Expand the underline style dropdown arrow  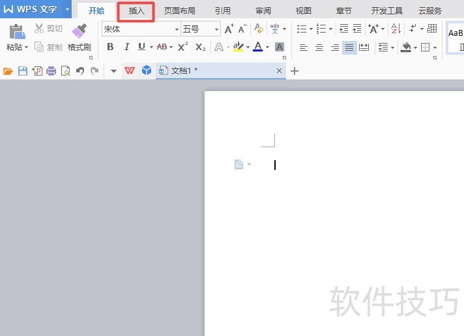tap(151, 47)
